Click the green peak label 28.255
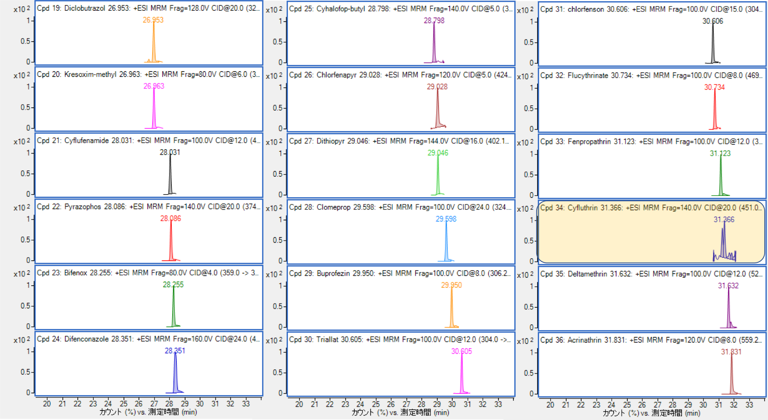The image size is (768, 420). (x=173, y=284)
